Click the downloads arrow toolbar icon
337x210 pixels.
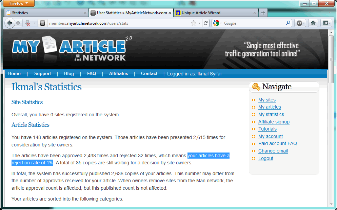coord(27,23)
